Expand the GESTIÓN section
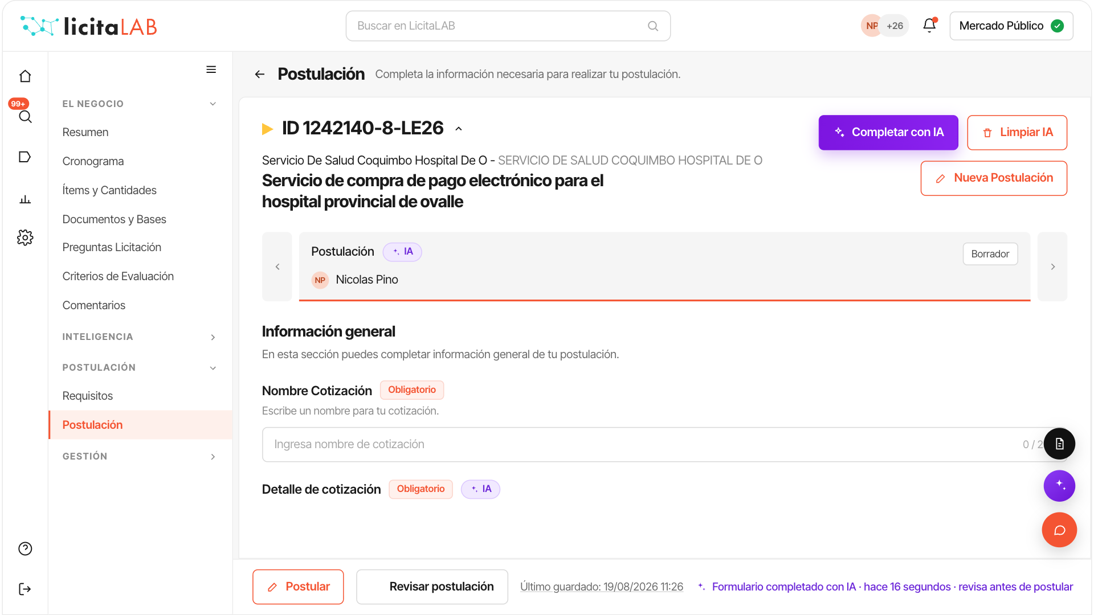1094x615 pixels. (213, 457)
